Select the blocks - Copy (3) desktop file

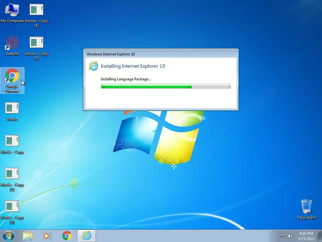[x=12, y=212]
